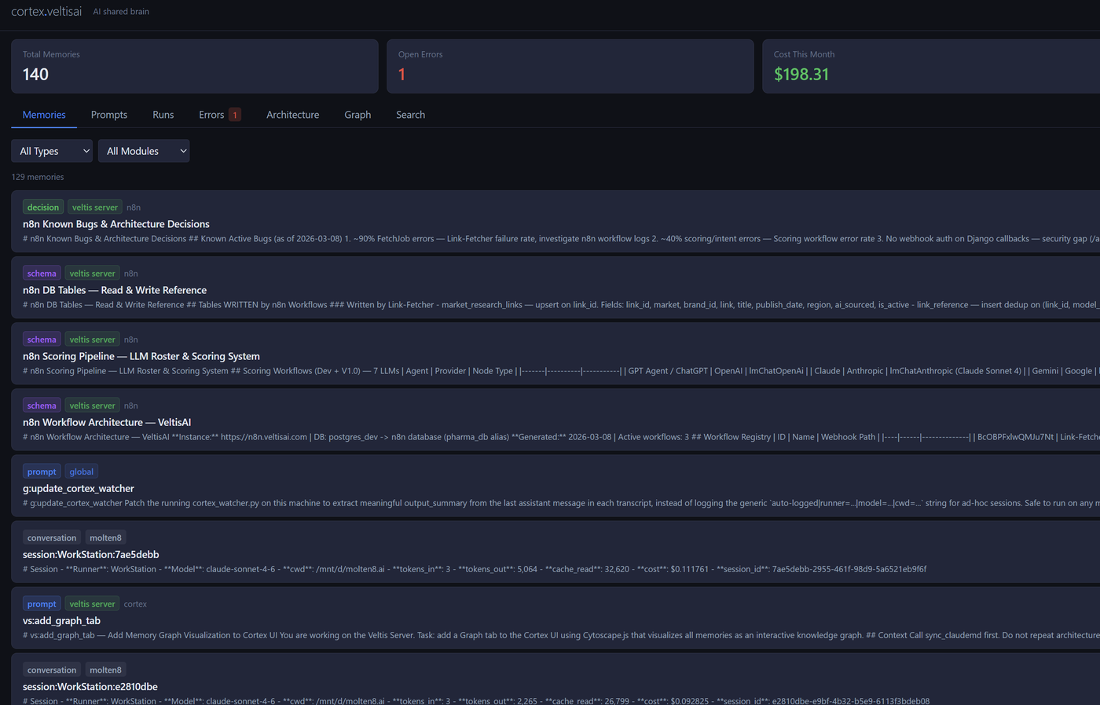Click schema tag on n8n Workflow Architecture card
The height and width of the screenshot is (705, 1100).
pos(42,406)
